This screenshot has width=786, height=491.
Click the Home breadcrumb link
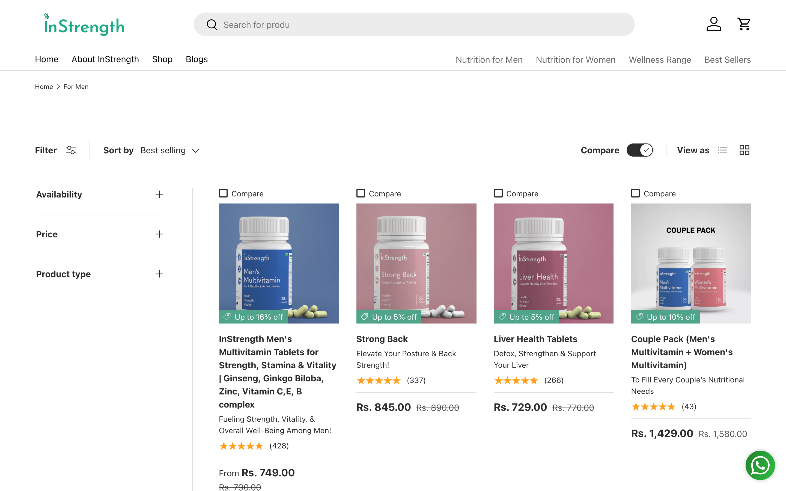[x=44, y=86]
